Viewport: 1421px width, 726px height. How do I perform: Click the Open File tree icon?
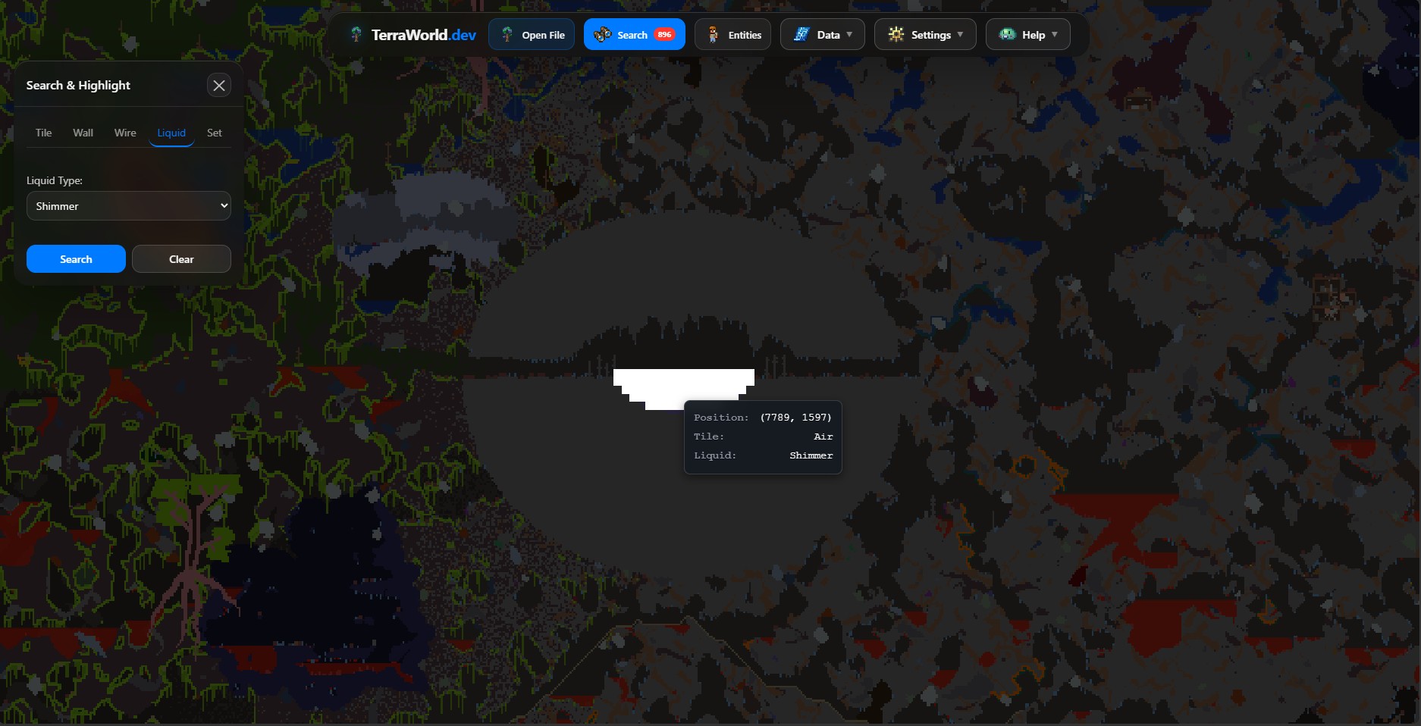507,34
